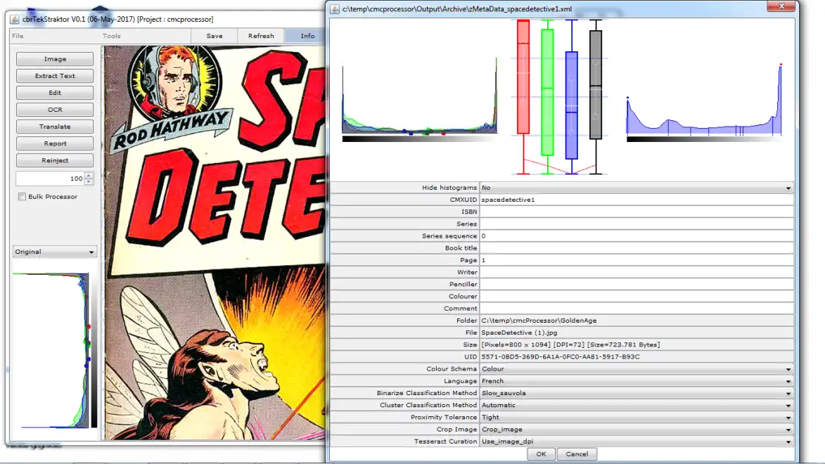
Task: Click the Size value with pixel dimensions
Action: pos(636,344)
